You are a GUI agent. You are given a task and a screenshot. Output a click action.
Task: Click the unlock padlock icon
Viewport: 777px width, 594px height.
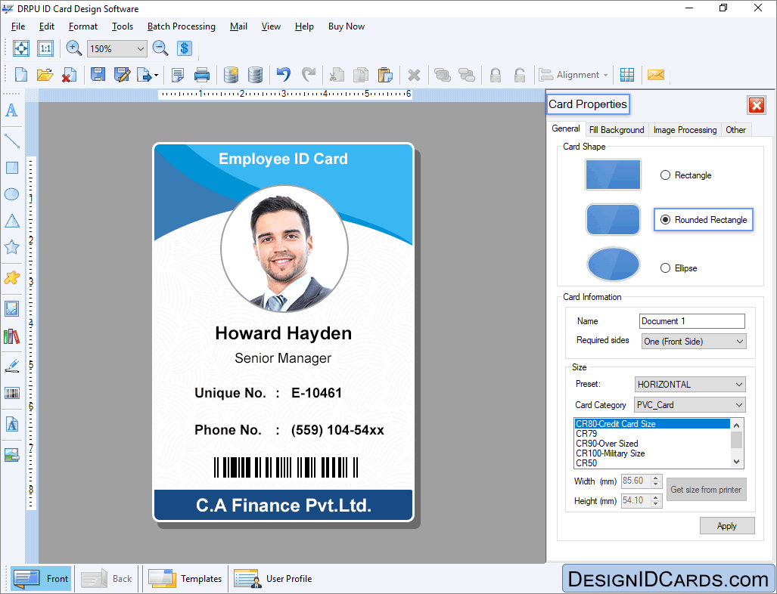(519, 75)
